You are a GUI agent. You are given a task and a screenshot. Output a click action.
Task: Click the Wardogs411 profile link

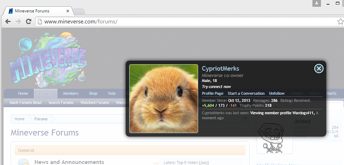304,113
